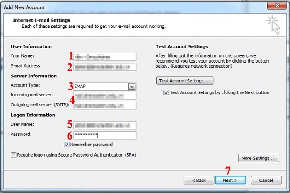Close the Add New Account dialog

coord(277,7)
